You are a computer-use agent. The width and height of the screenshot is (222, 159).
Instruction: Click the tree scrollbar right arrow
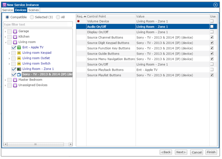(x=71, y=144)
